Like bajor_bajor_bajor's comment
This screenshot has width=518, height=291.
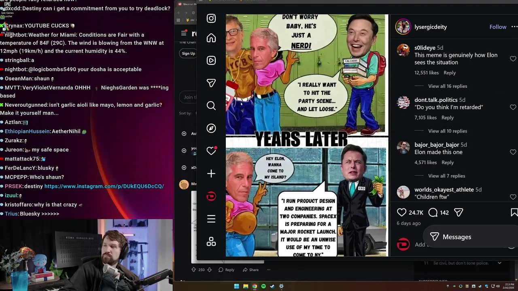point(513,152)
